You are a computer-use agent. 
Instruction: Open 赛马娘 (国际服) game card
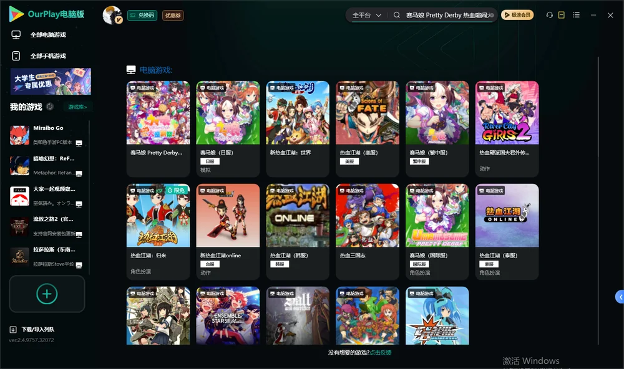(437, 232)
